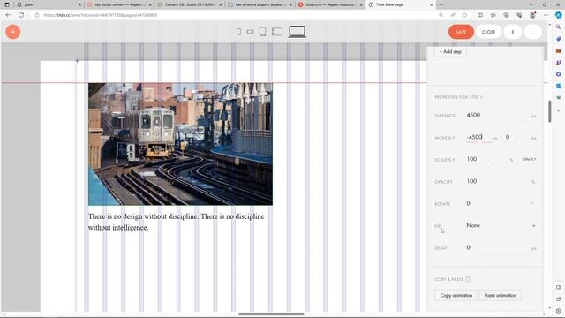Open a new browser tab

point(441,4)
